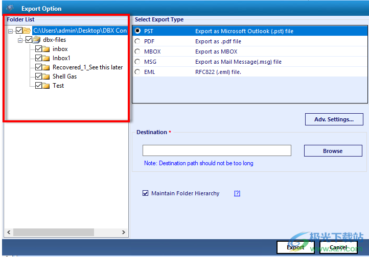Open Adv. Settings dialog
Image resolution: width=369 pixels, height=257 pixels.
pyautogui.click(x=334, y=119)
